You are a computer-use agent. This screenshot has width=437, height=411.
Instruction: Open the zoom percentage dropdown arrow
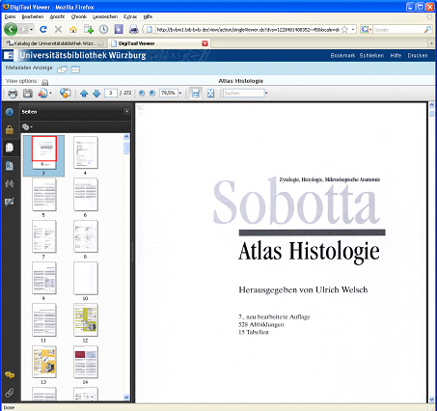(x=180, y=94)
